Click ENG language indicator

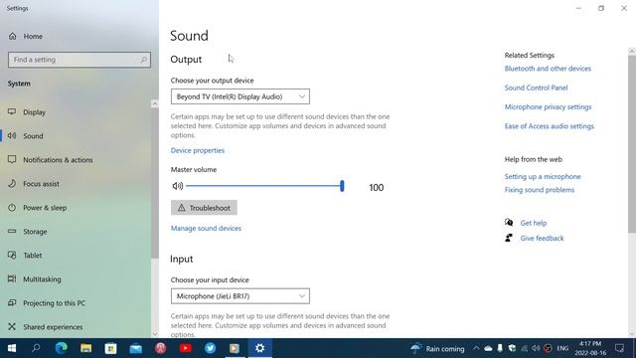coord(562,348)
